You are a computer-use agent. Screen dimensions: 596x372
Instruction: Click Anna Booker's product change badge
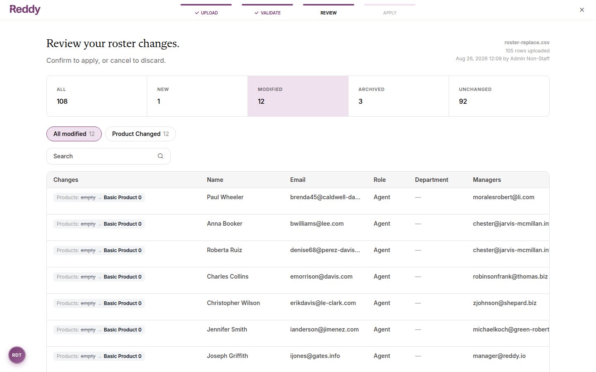click(x=99, y=224)
